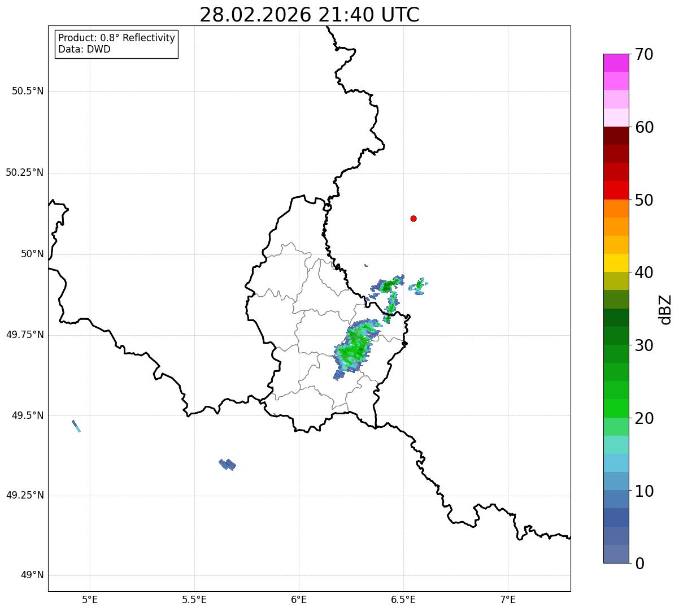679x611 pixels.
Task: Click the 6°E longitude label
Action: click(299, 599)
